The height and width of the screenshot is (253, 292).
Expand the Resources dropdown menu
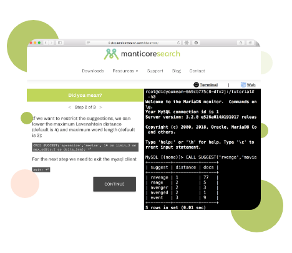coord(125,71)
